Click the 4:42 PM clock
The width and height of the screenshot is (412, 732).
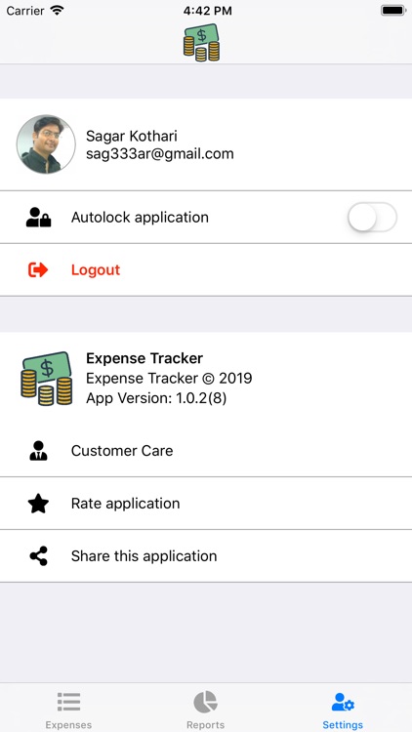207,11
